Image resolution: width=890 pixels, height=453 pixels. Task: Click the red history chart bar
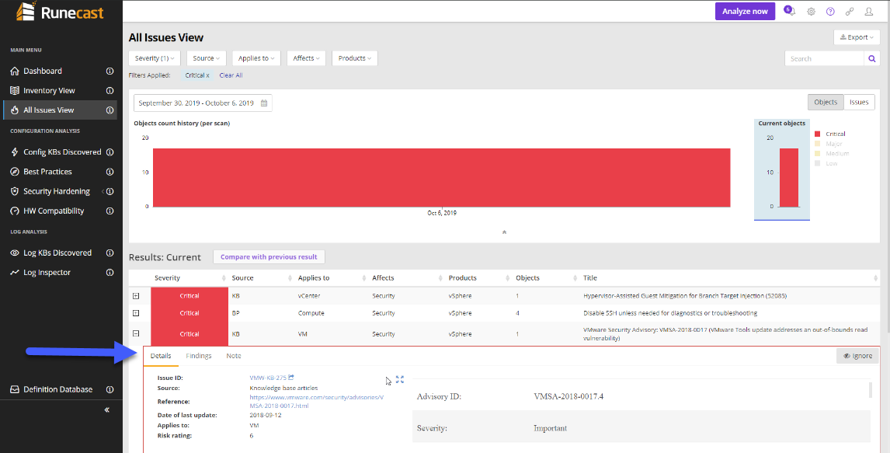point(441,178)
